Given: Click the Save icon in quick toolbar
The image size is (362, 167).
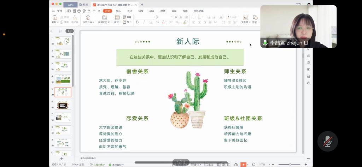Looking at the screenshot, I should click(69, 11).
